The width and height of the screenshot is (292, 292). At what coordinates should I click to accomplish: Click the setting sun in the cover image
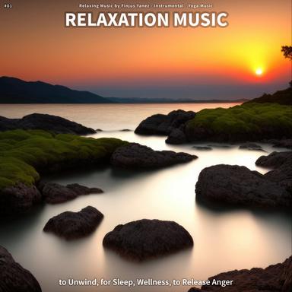(x=259, y=71)
